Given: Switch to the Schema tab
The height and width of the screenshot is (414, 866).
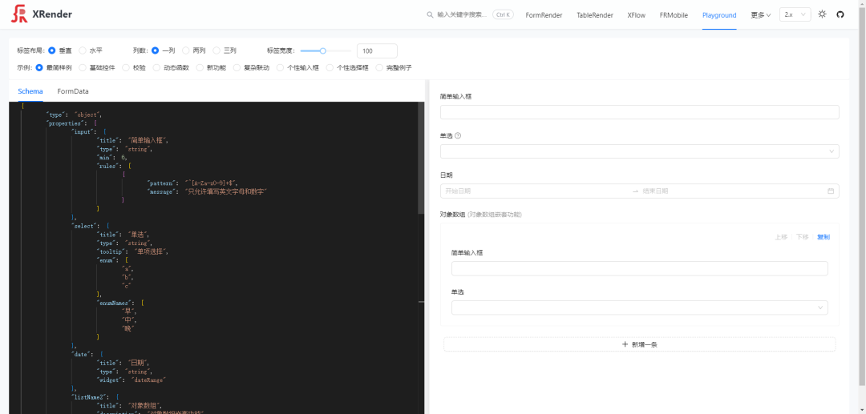Looking at the screenshot, I should tap(30, 91).
